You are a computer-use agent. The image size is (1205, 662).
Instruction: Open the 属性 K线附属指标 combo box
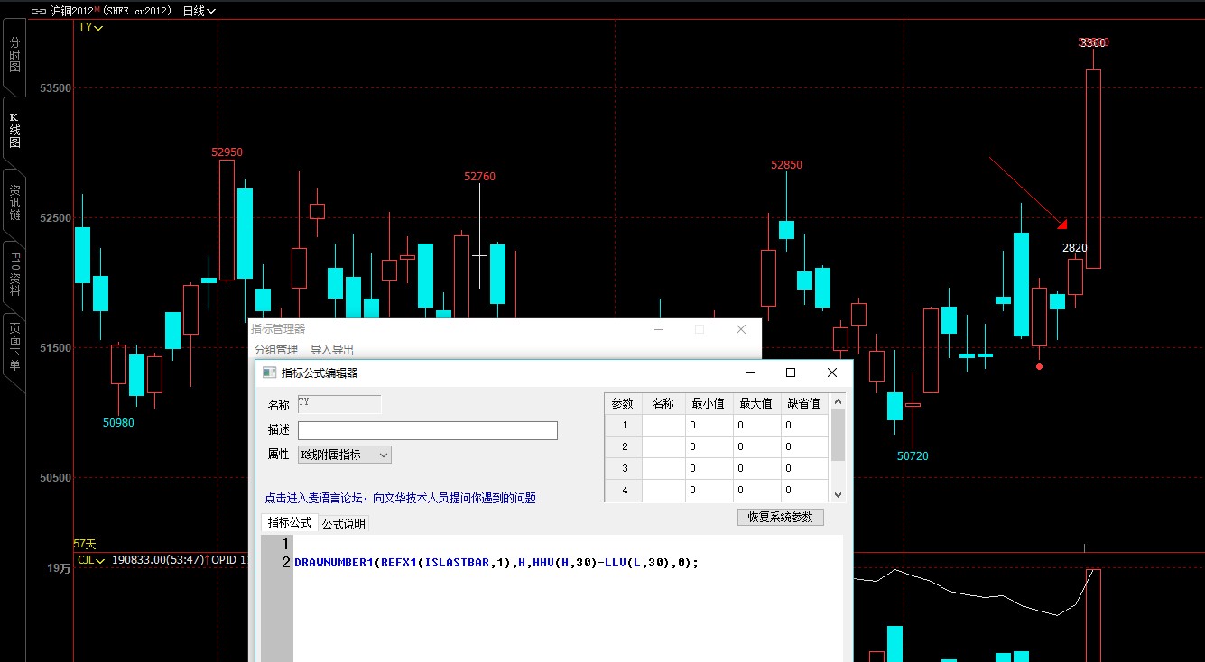click(x=345, y=455)
